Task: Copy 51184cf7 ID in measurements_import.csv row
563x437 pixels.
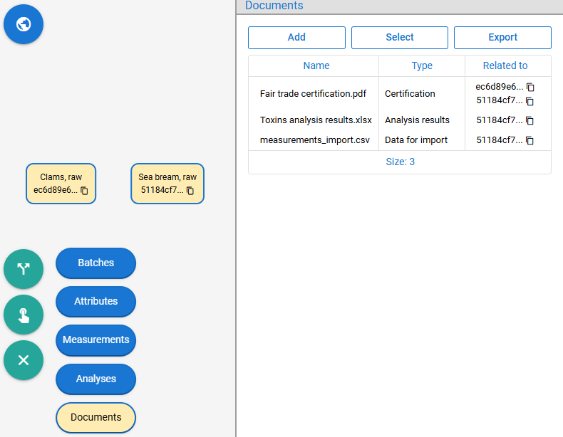Action: point(530,140)
